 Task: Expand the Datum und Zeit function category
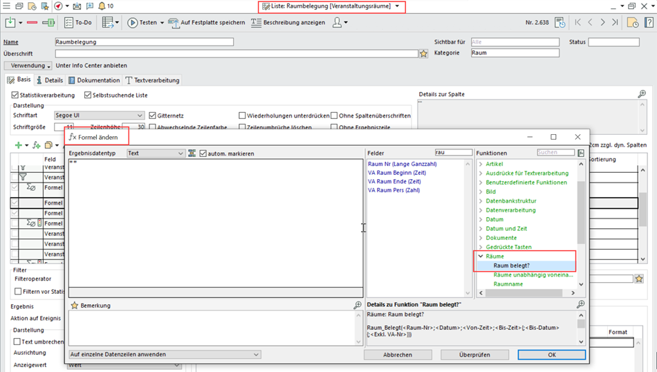coord(481,229)
